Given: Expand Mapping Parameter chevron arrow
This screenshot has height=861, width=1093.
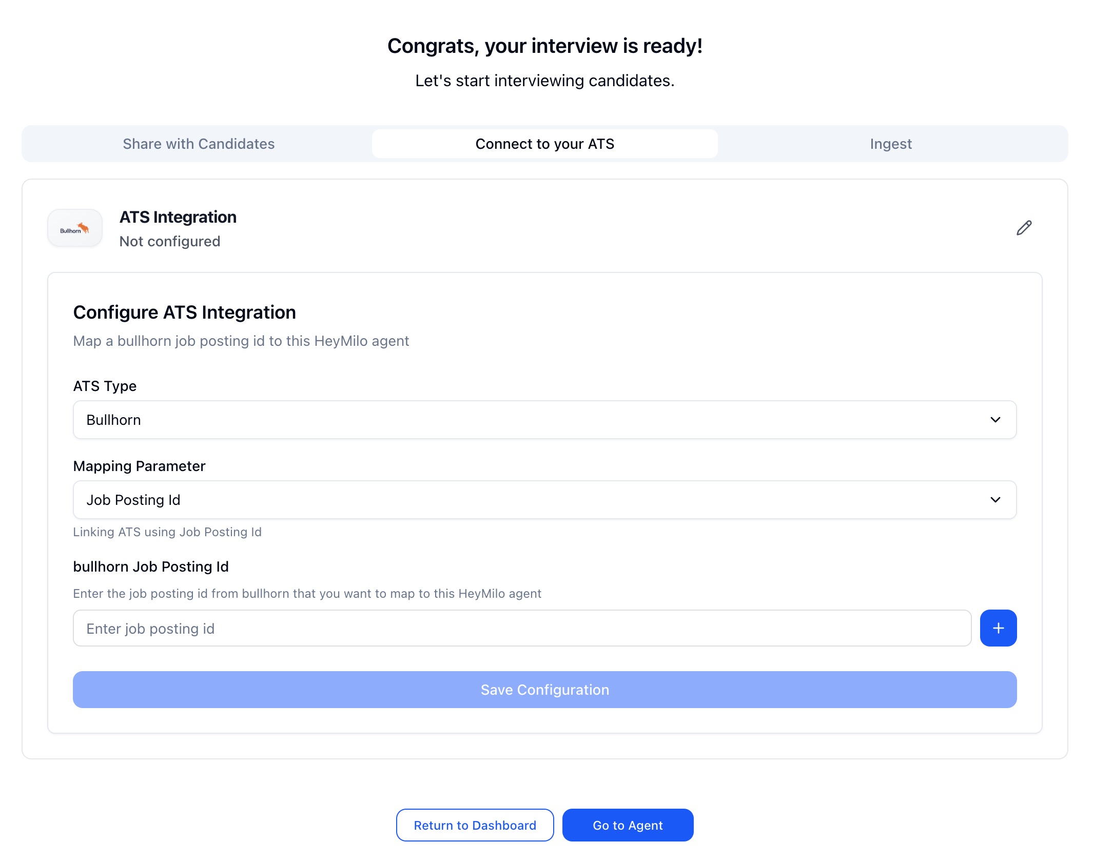Looking at the screenshot, I should (x=995, y=500).
